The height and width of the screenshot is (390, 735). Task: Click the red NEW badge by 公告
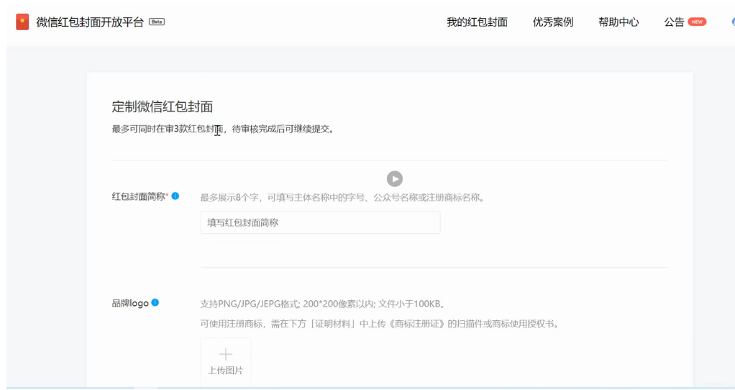pyautogui.click(x=697, y=22)
